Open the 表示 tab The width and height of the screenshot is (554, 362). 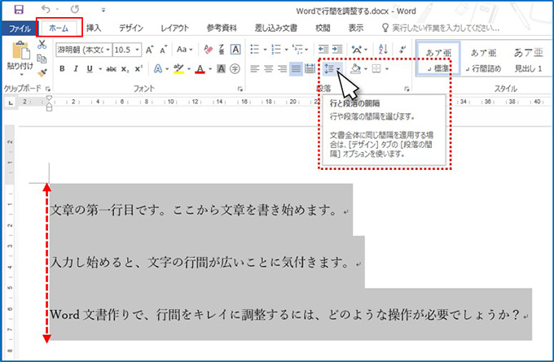click(x=356, y=28)
